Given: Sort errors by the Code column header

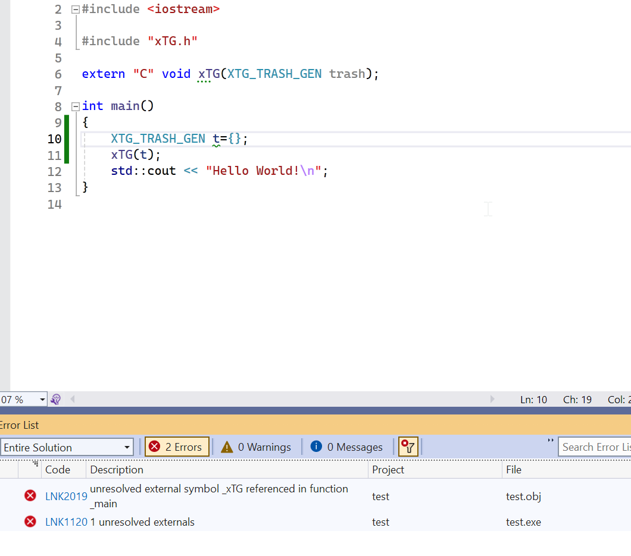Looking at the screenshot, I should (58, 470).
